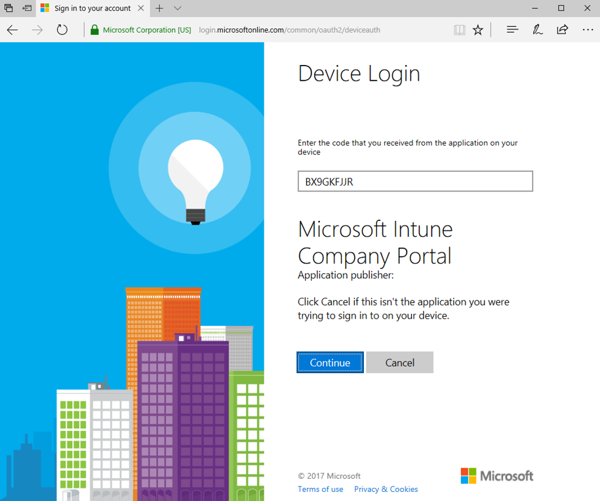Click the Microsoft Corporation [US] site identity
Image resolution: width=600 pixels, height=501 pixels.
click(147, 30)
